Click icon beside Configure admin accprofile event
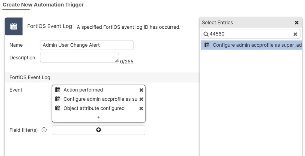Screen dimensions: 305x156 pyautogui.click(x=58, y=99)
